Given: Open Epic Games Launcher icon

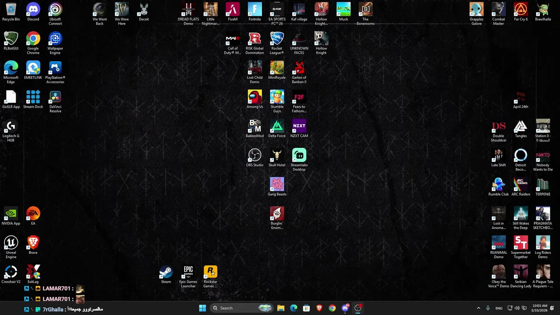Looking at the screenshot, I should click(x=188, y=276).
